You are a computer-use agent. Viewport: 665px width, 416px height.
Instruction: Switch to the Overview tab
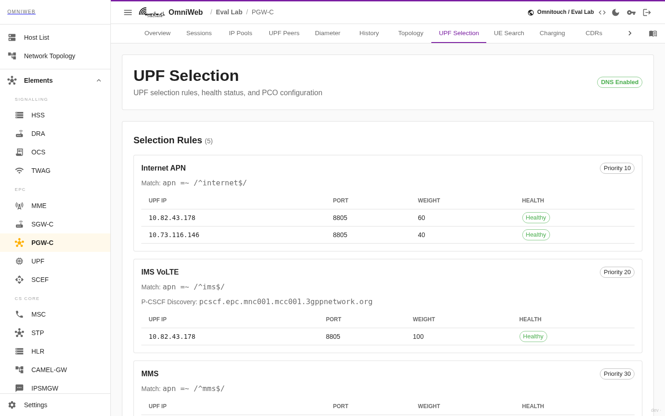(157, 33)
